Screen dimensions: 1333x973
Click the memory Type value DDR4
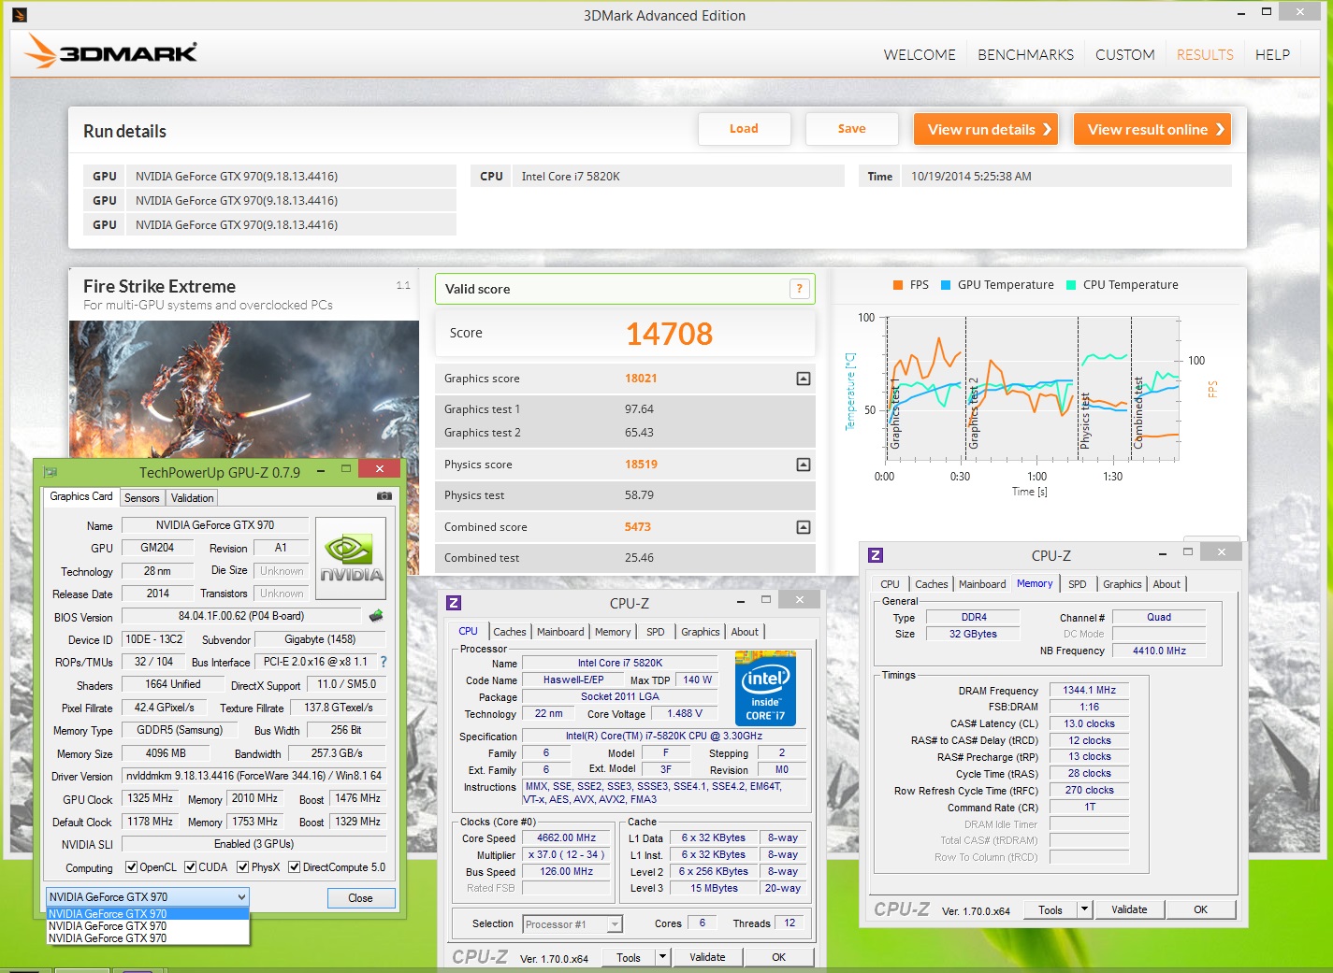(974, 617)
